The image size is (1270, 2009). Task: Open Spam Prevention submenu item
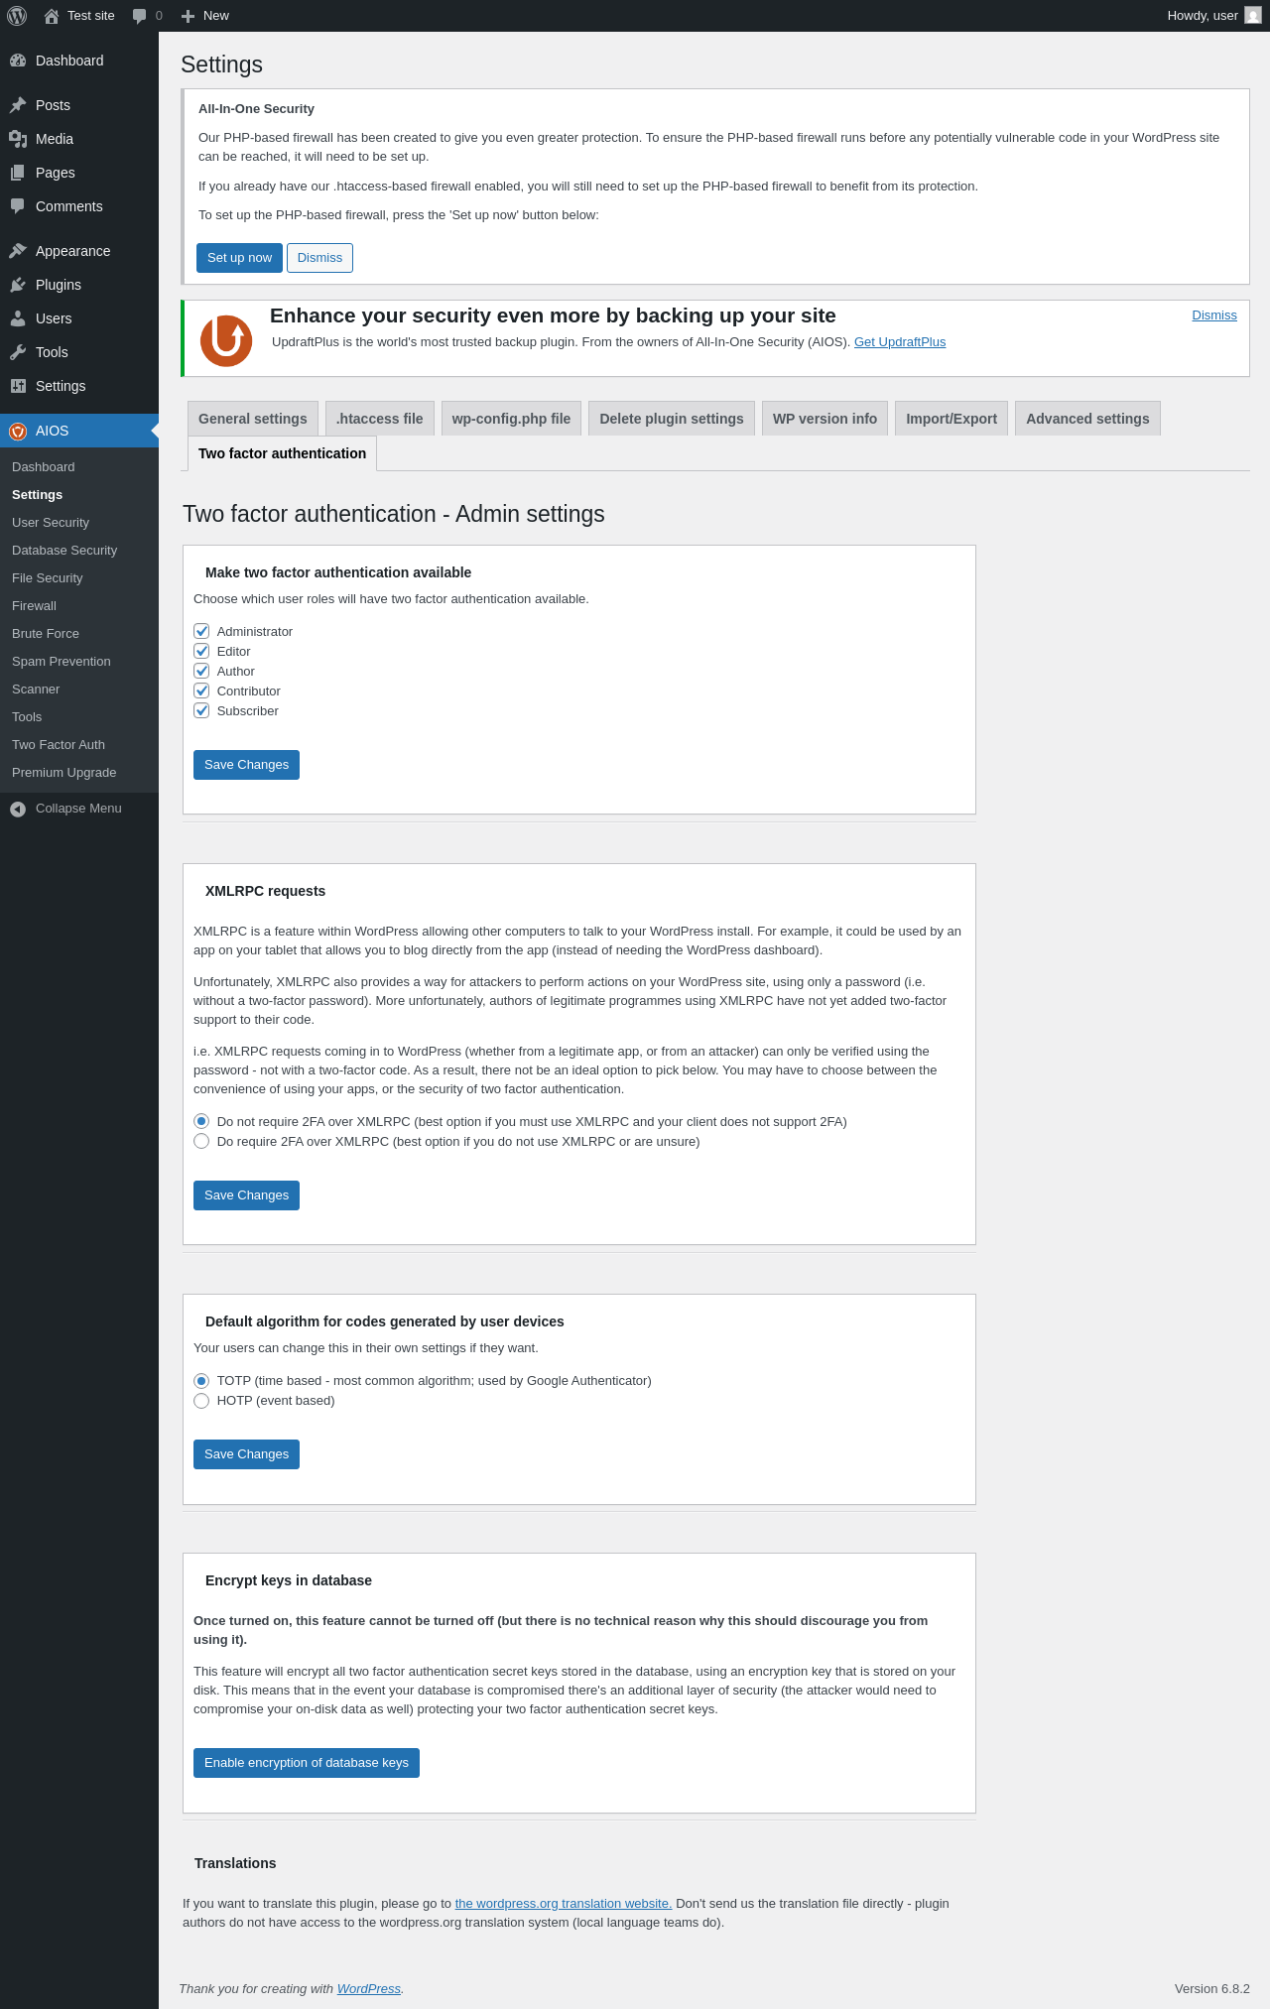[x=79, y=662]
